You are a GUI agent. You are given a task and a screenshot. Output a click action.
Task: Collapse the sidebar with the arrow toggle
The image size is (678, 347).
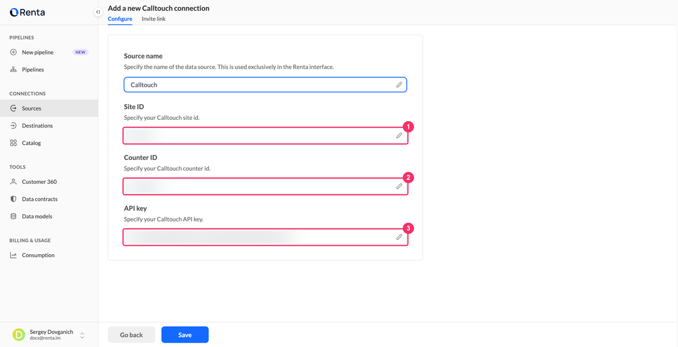(x=98, y=12)
